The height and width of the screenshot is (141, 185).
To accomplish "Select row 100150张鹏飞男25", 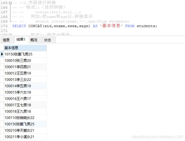I will click(x=25, y=124).
